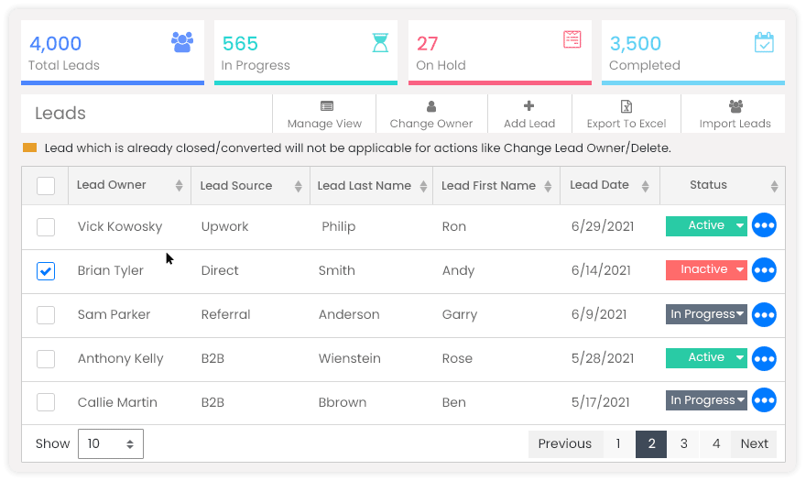806x481 pixels.
Task: Tick the select-all header checkbox
Action: [46, 186]
